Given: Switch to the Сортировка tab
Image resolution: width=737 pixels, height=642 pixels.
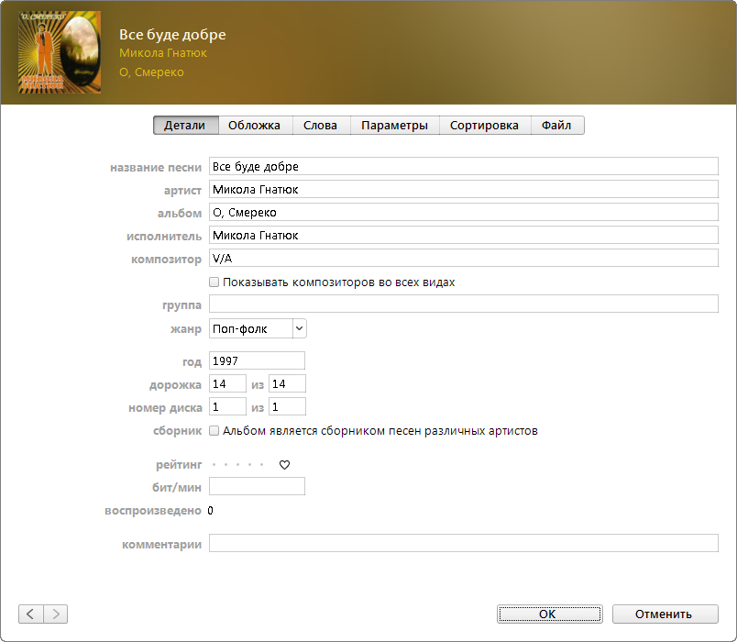Looking at the screenshot, I should click(x=484, y=126).
